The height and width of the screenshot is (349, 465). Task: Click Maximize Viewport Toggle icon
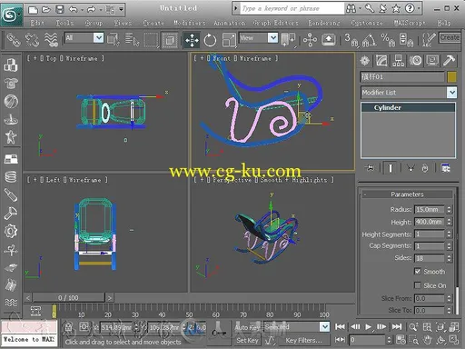454,340
